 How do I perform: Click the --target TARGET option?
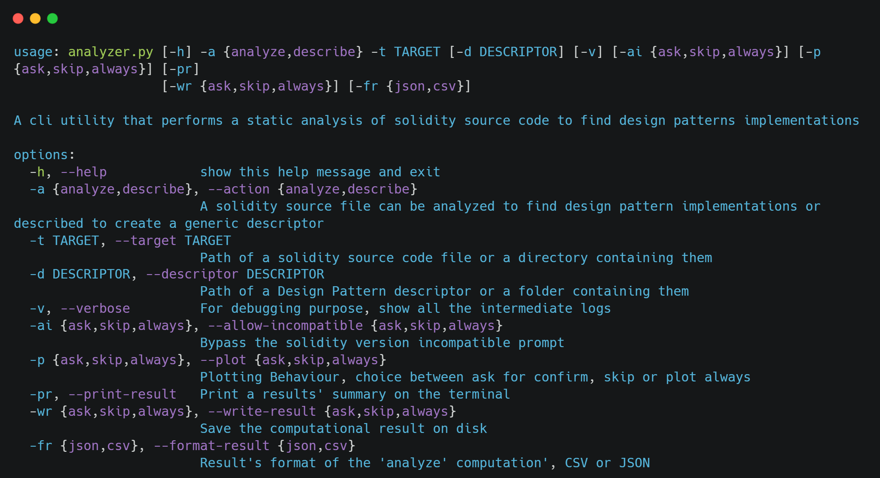click(173, 241)
